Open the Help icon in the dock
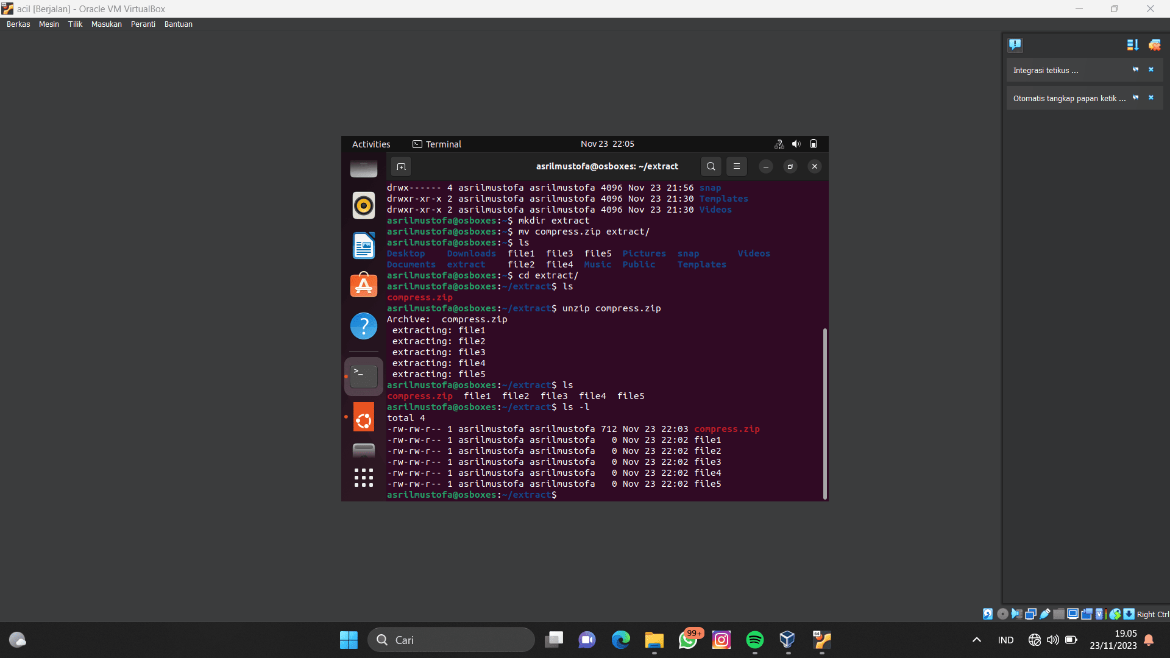This screenshot has width=1170, height=658. point(364,326)
